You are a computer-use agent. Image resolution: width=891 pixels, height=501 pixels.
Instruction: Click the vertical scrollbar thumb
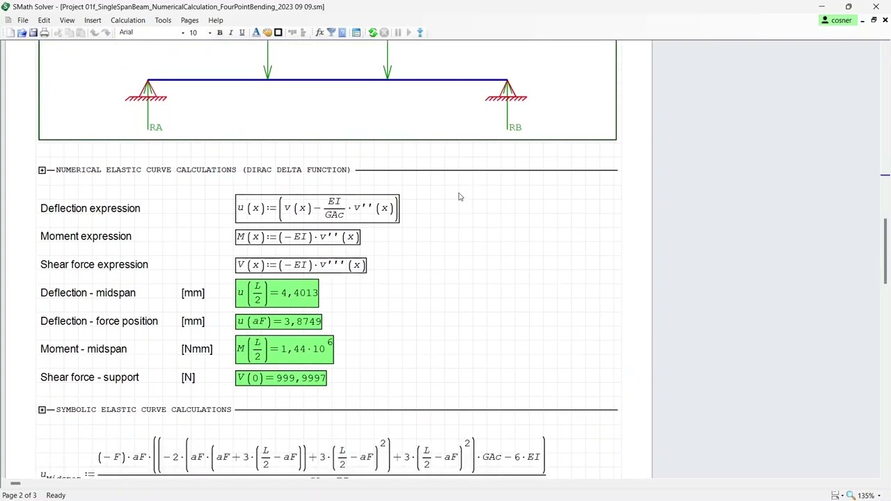(885, 250)
